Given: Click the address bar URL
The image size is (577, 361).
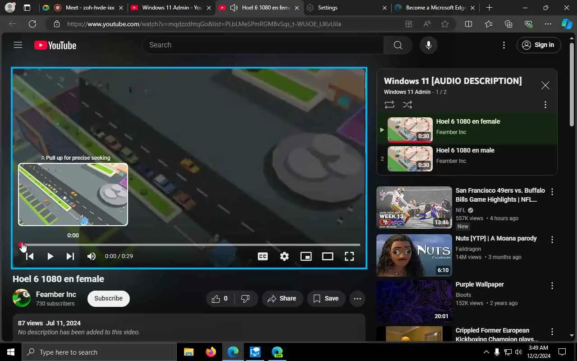Looking at the screenshot, I should (x=204, y=24).
